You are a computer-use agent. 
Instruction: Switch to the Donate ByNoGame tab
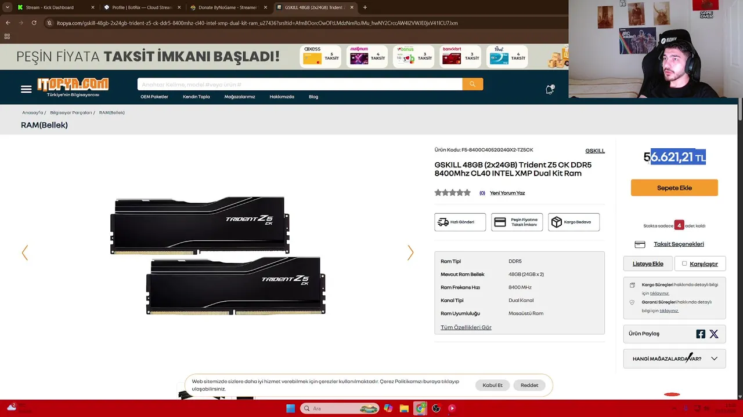229,8
